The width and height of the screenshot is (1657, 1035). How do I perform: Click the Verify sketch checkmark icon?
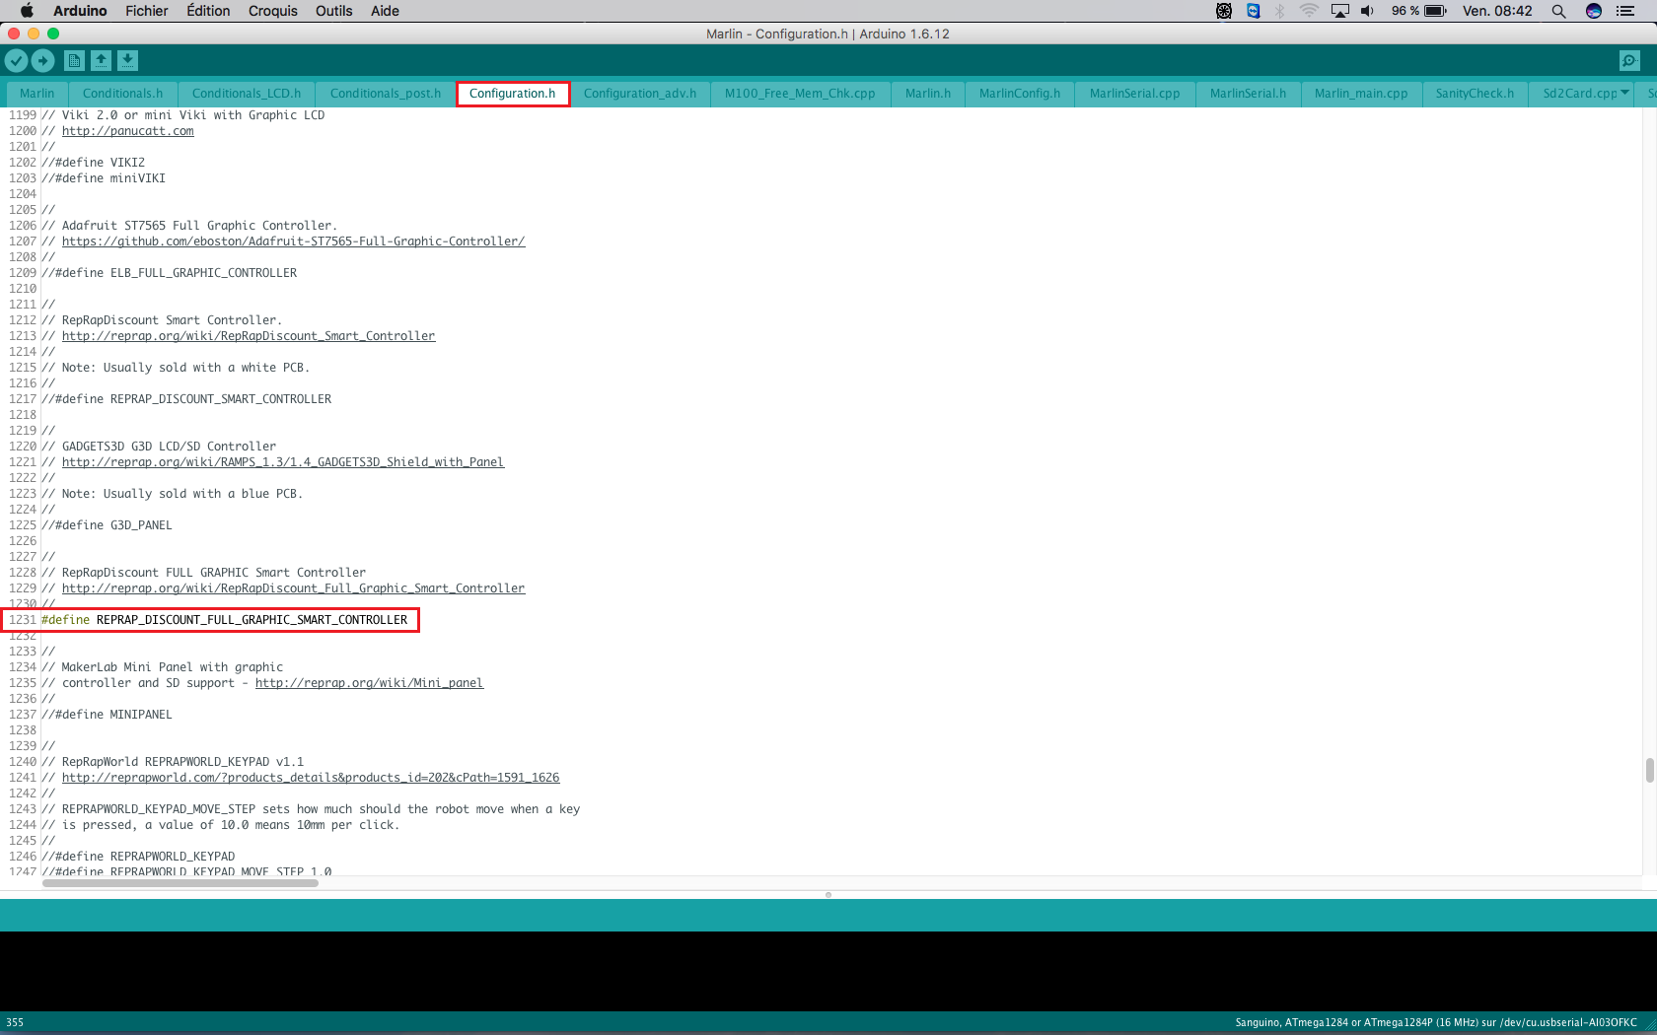tap(16, 61)
